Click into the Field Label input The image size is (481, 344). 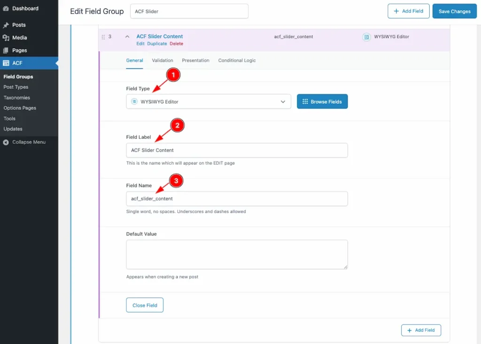[x=237, y=150]
